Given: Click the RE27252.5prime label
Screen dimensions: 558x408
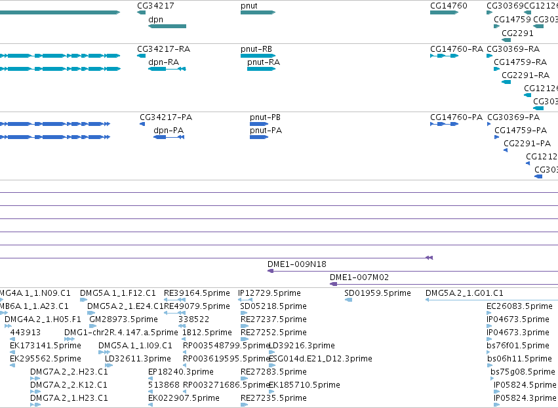Looking at the screenshot, I should (x=273, y=333).
